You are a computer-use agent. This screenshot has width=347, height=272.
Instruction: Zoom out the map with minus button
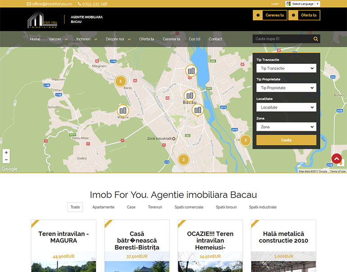pos(6,159)
